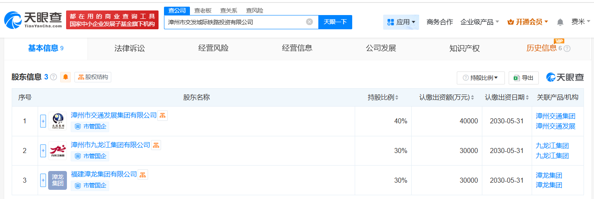This screenshot has width=594, height=199.
Task: Open equity tree icon beside 漳州市交通发展集团有限公司
Action: tap(163, 115)
